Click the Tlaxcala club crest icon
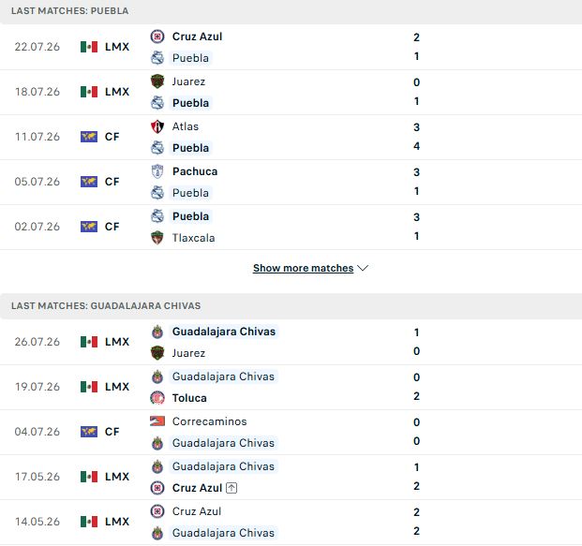The width and height of the screenshot is (582, 546). click(157, 238)
